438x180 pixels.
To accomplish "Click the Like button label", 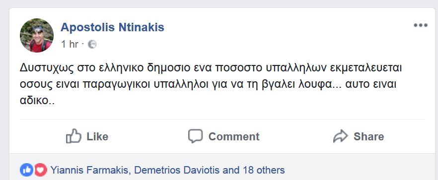I will (x=97, y=136).
